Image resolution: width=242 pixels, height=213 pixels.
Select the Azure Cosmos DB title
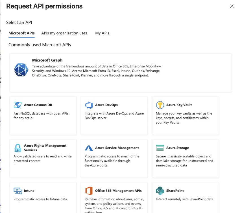click(x=38, y=105)
